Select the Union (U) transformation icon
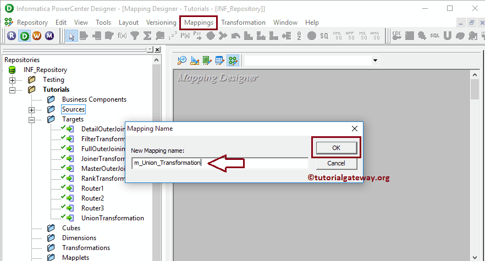The width and height of the screenshot is (485, 261). coord(447,36)
